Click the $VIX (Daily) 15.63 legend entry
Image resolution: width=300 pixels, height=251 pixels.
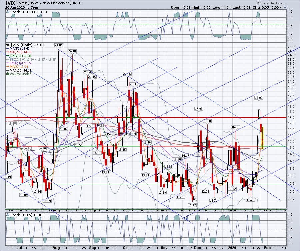27,45
